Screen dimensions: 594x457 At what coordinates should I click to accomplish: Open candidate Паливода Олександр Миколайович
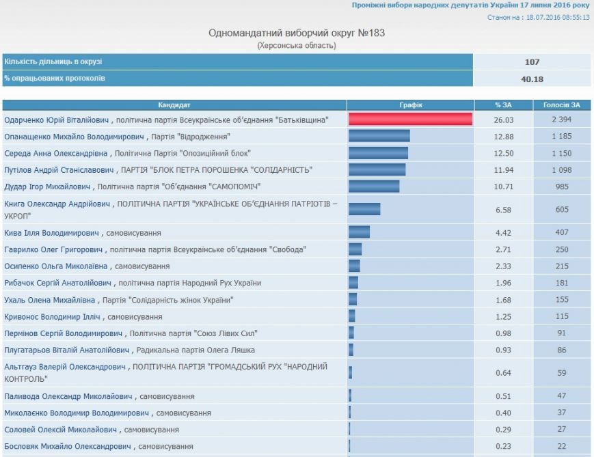point(68,396)
